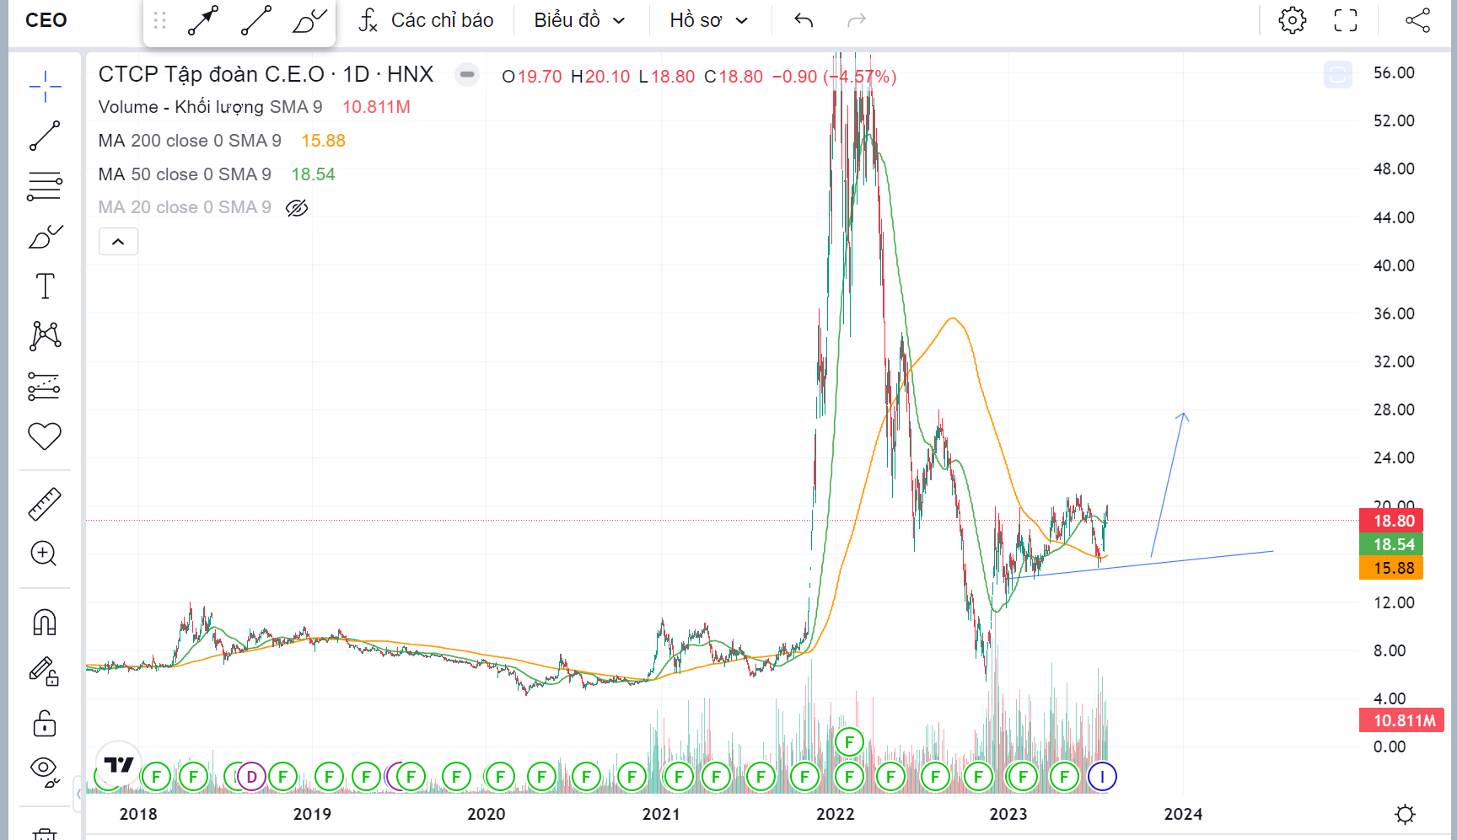Click the 2024 label on time axis

pyautogui.click(x=1183, y=814)
